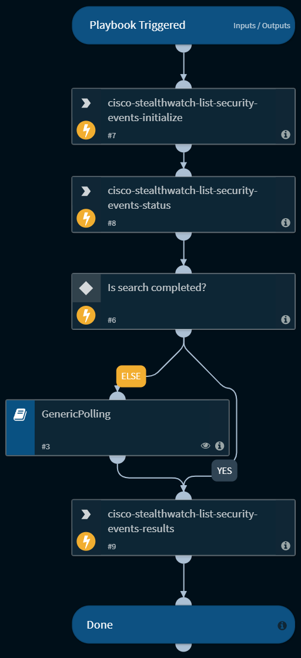Select the YES branch label
301x658 pixels.
pyautogui.click(x=225, y=471)
